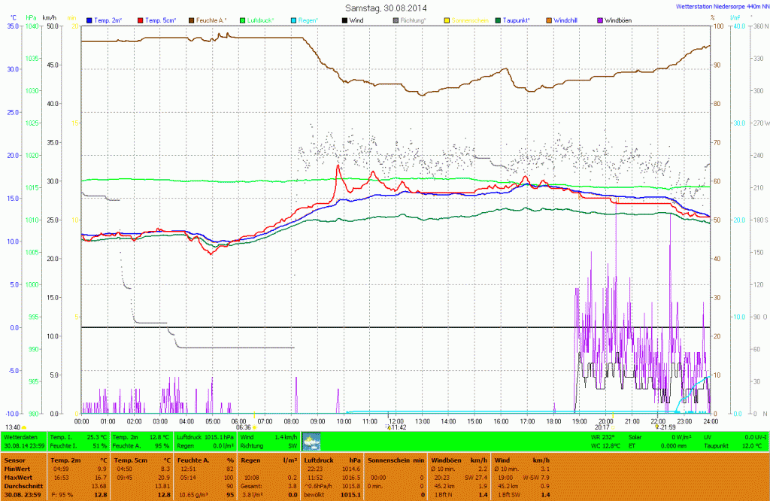Toggle the green Luftdruck legend entry
770x501 pixels.
pyautogui.click(x=264, y=20)
